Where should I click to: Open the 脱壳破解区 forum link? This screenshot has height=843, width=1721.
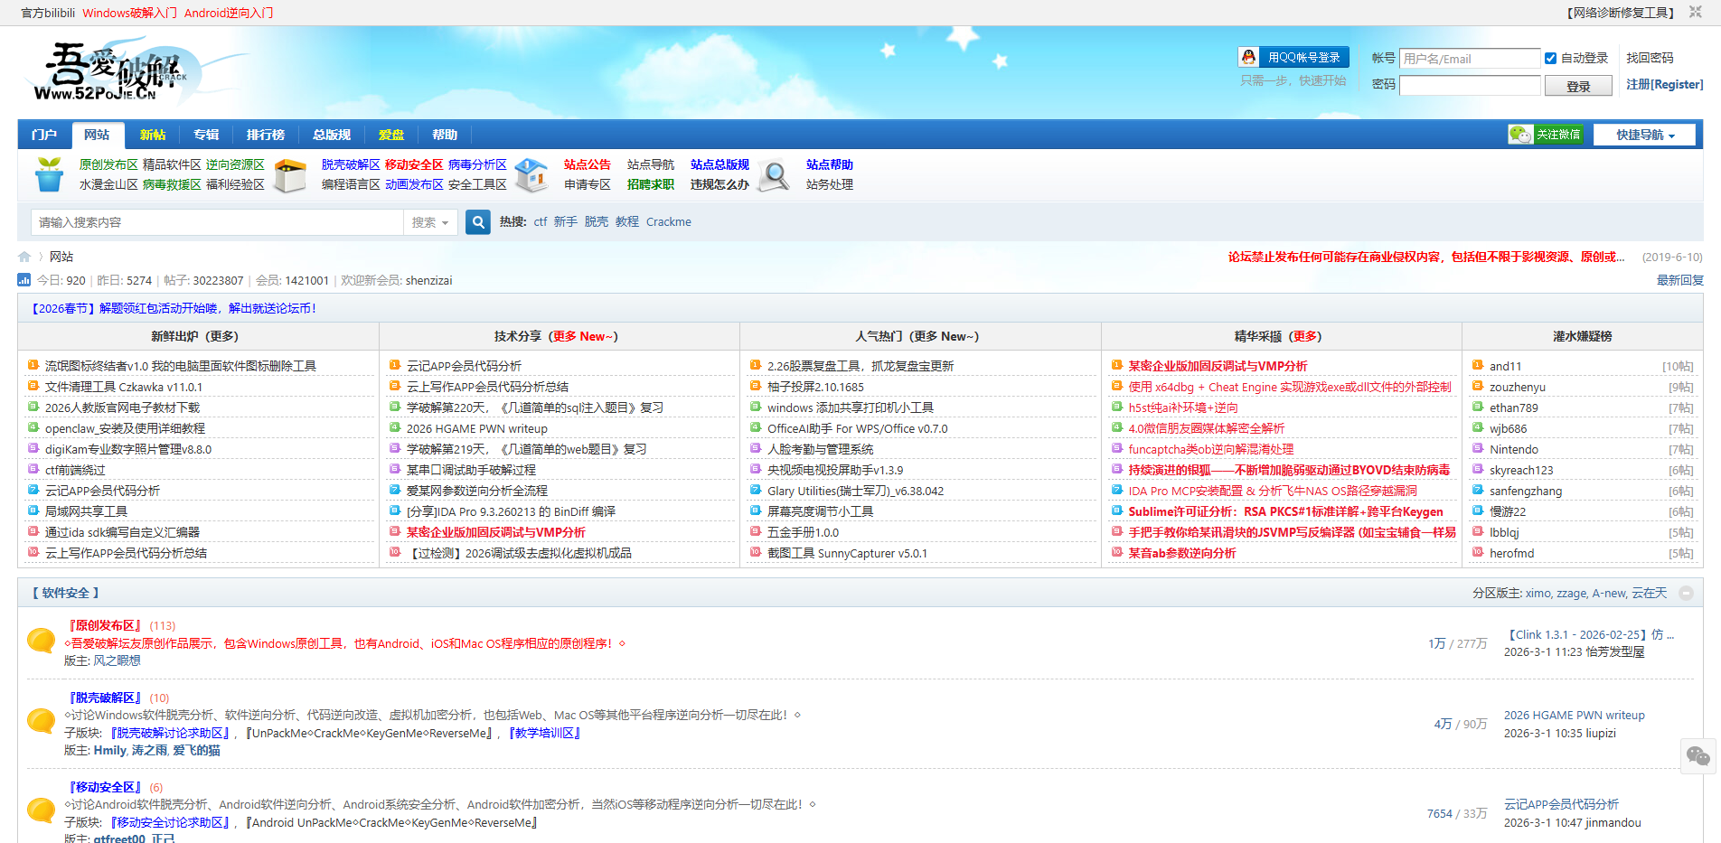click(x=106, y=698)
